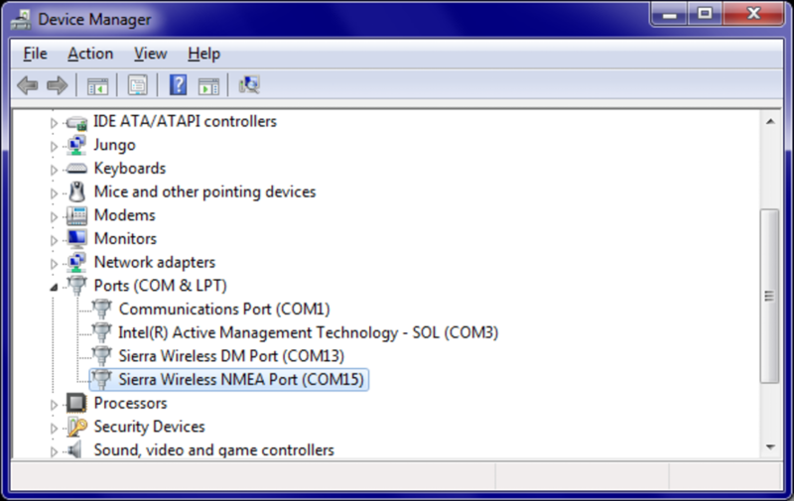Open the View menu
The height and width of the screenshot is (501, 794).
(x=151, y=54)
